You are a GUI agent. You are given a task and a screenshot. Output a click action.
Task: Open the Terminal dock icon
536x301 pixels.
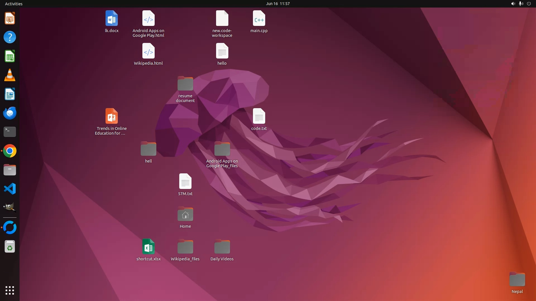tap(10, 132)
